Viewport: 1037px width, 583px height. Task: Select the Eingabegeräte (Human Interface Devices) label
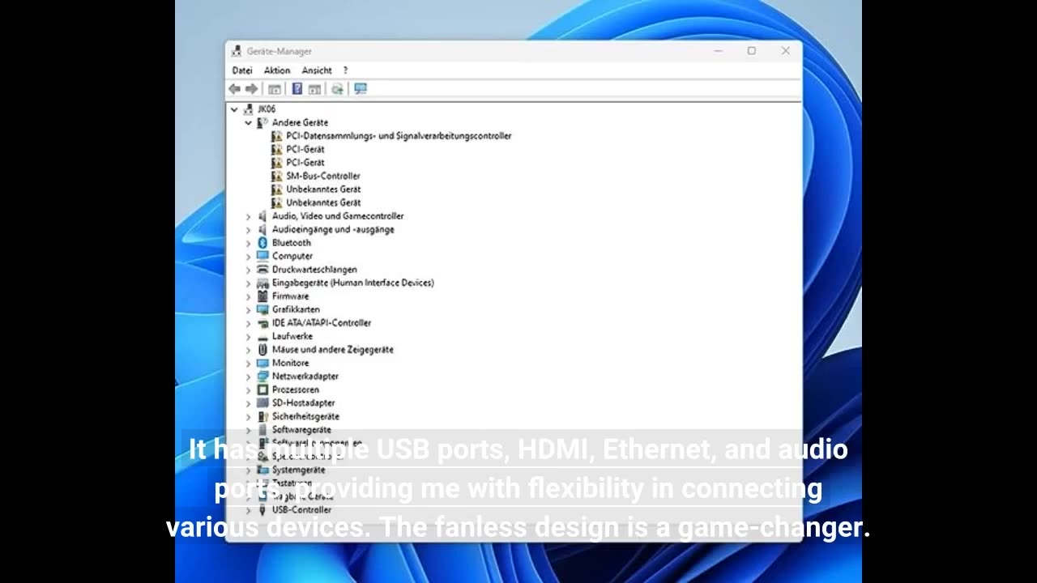tap(353, 283)
